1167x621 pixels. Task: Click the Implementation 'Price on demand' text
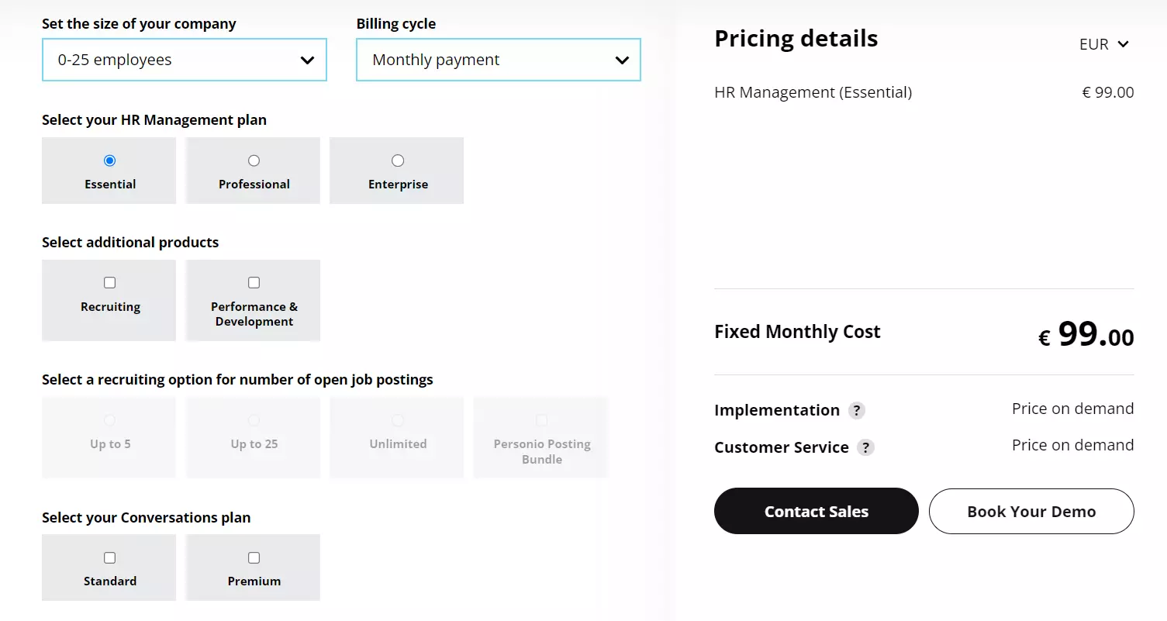click(x=1072, y=409)
